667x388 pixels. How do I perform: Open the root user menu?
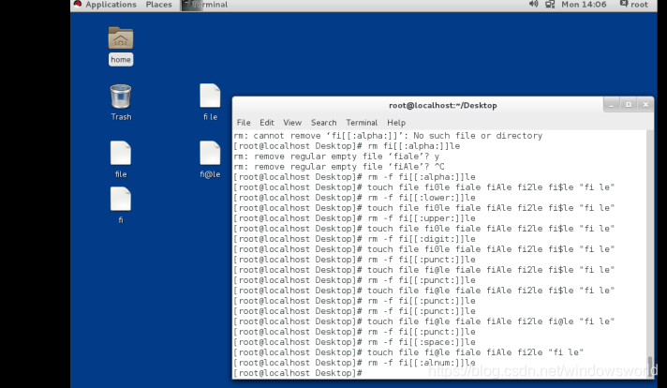634,5
